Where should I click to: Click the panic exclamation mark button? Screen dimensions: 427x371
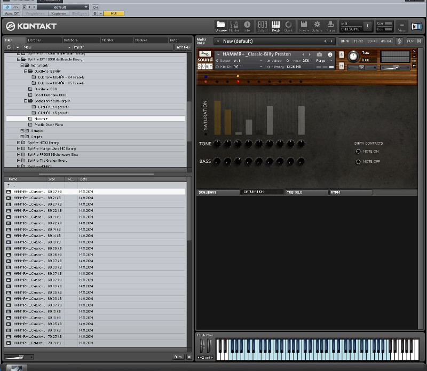point(367,26)
